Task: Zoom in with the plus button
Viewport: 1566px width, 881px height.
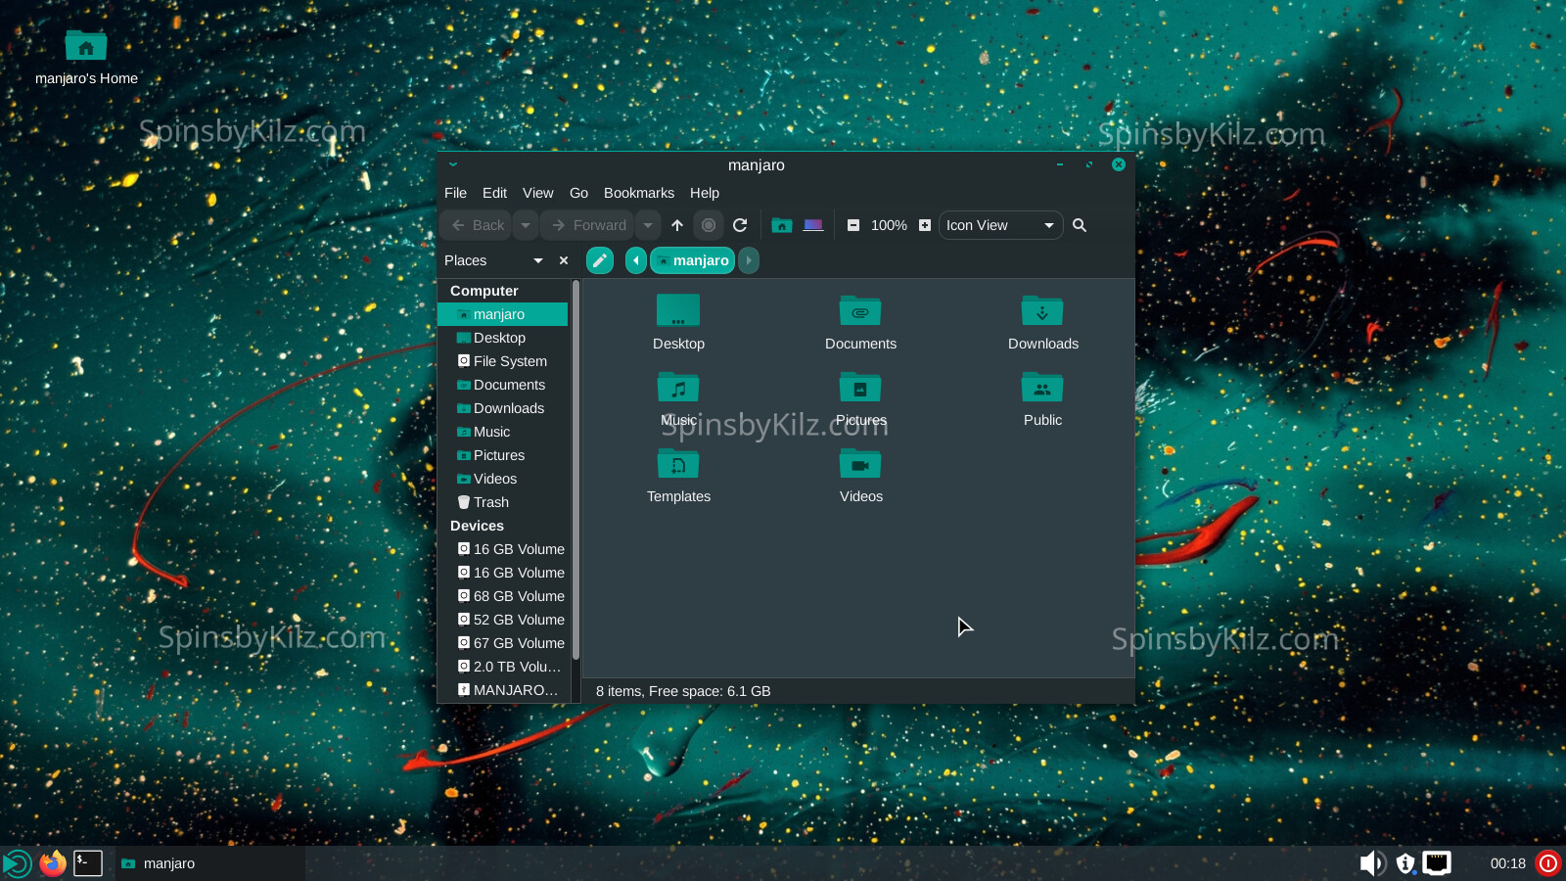Action: [925, 225]
